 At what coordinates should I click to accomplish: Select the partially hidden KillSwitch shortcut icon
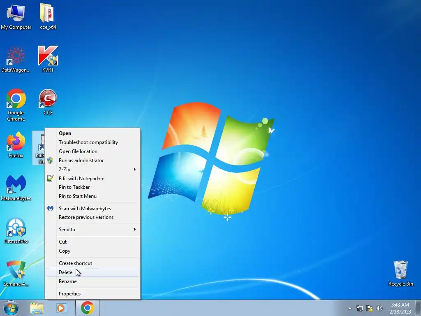point(39,148)
